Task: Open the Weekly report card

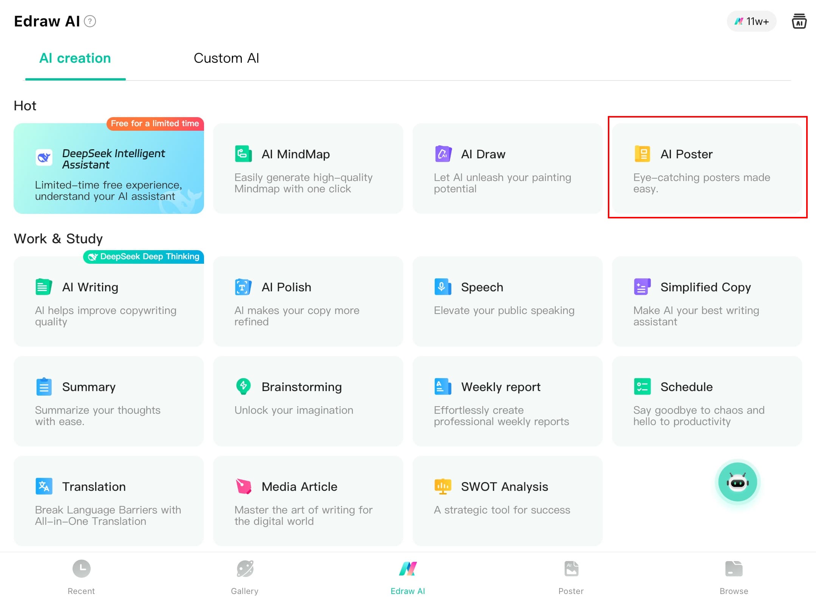Action: click(507, 401)
